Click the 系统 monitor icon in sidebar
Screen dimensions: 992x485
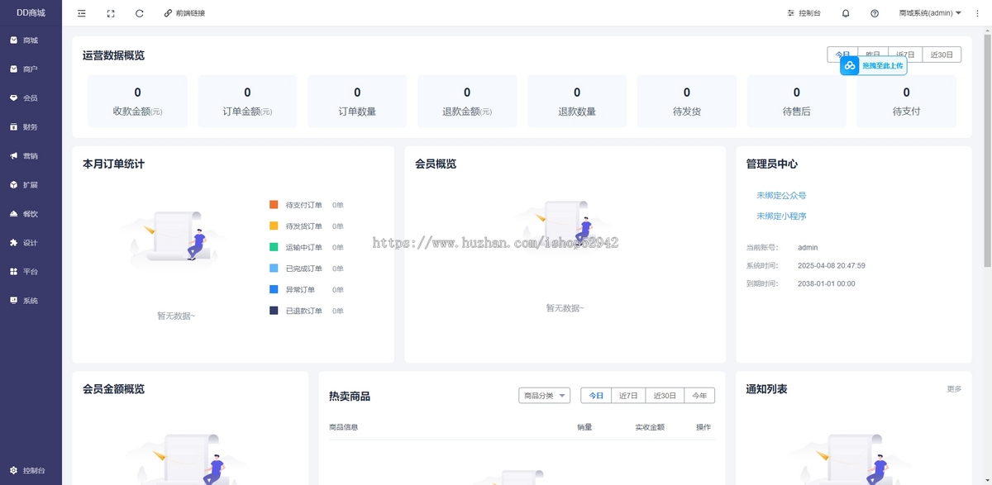tap(14, 301)
